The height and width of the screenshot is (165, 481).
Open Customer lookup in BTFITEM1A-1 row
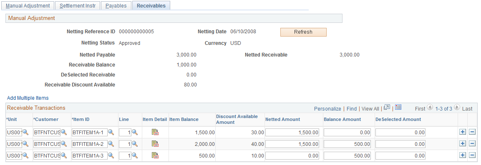[64, 132]
